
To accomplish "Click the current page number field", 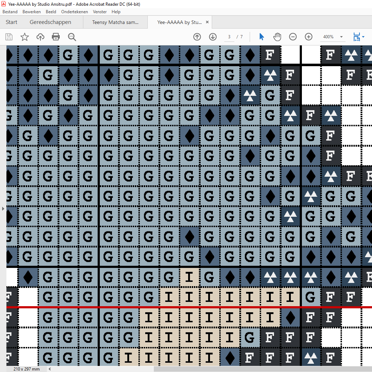I will 229,37.
